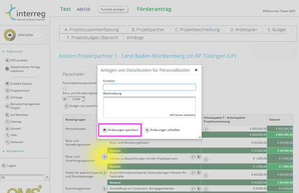The image size is (299, 193).
Task: Focus the Funktion input field
Action: [x=149, y=87]
